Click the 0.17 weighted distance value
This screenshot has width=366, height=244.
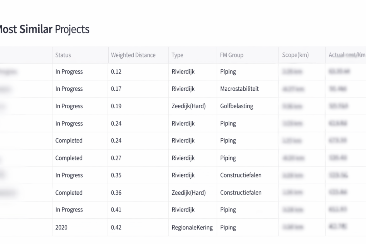(116, 89)
